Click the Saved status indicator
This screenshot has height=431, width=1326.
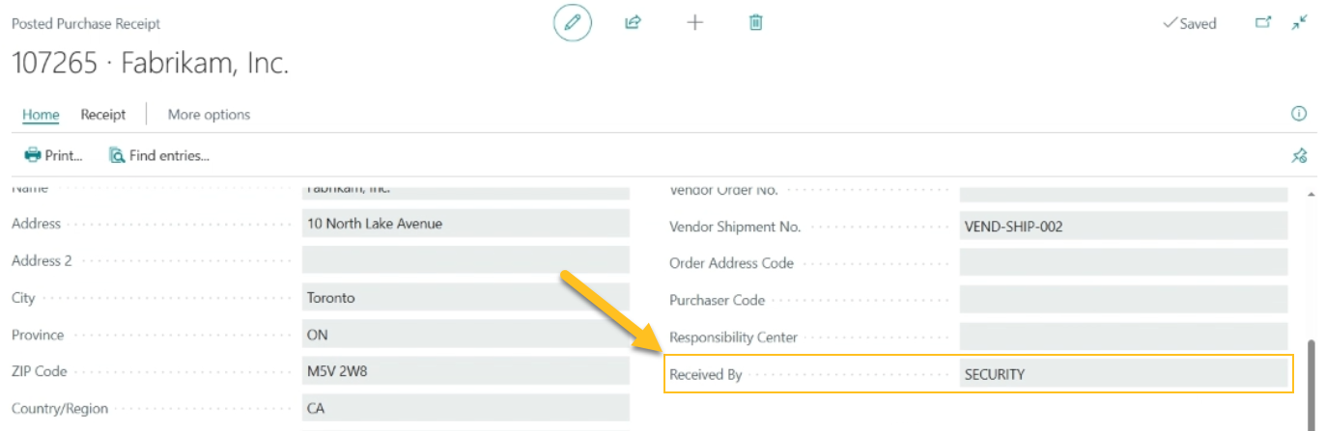tap(1190, 23)
